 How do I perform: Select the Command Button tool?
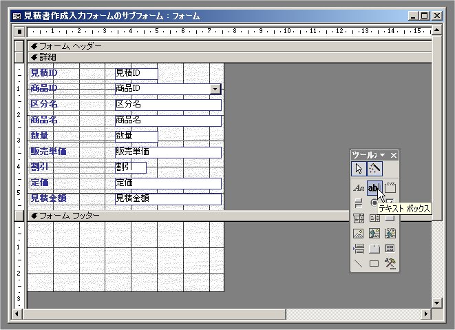click(390, 218)
